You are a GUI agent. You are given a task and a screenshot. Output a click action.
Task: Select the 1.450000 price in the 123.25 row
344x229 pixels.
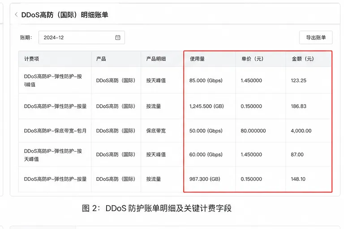(251, 81)
